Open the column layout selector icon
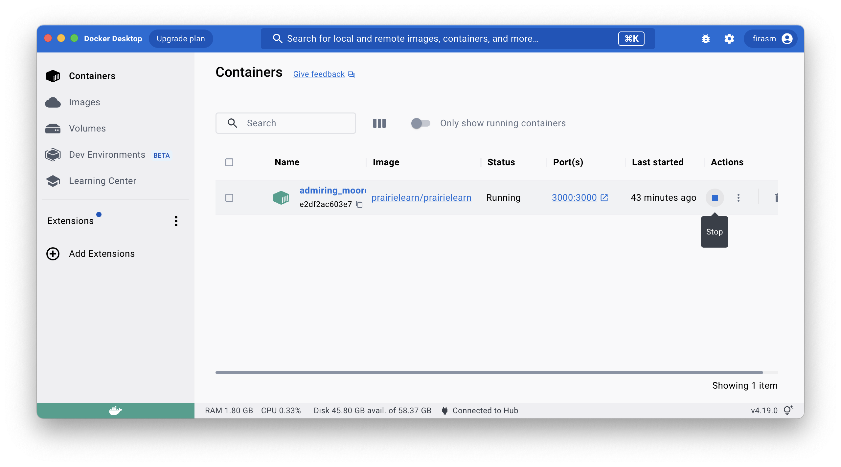 point(379,123)
